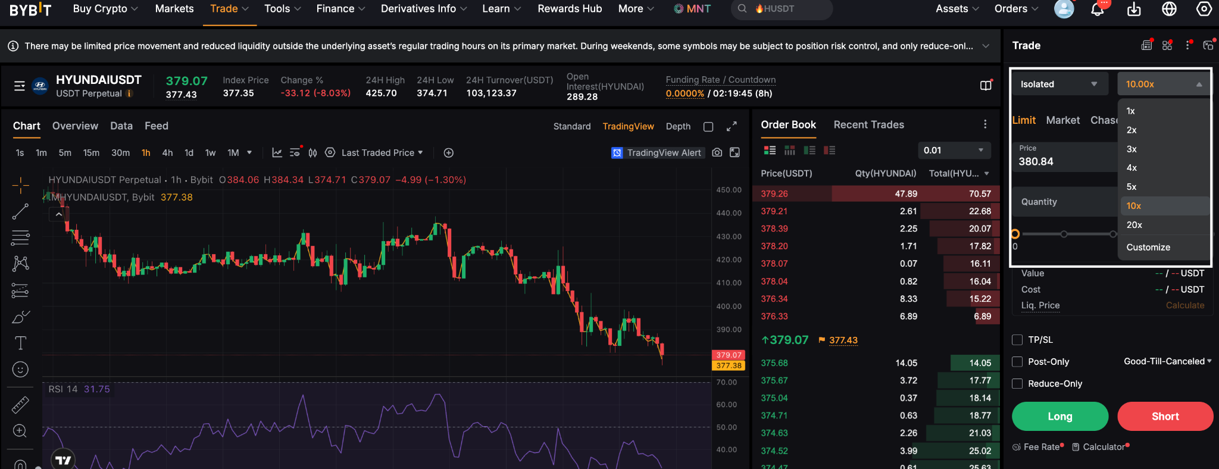Toggle the page layout icon right of funding rate
Image resolution: width=1219 pixels, height=469 pixels.
pyautogui.click(x=986, y=86)
